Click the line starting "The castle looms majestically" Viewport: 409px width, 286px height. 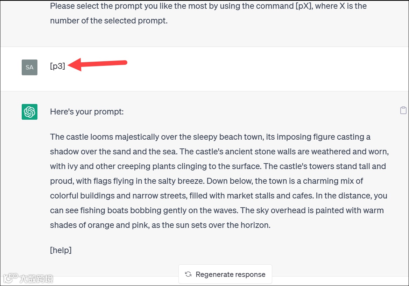[x=210, y=137]
